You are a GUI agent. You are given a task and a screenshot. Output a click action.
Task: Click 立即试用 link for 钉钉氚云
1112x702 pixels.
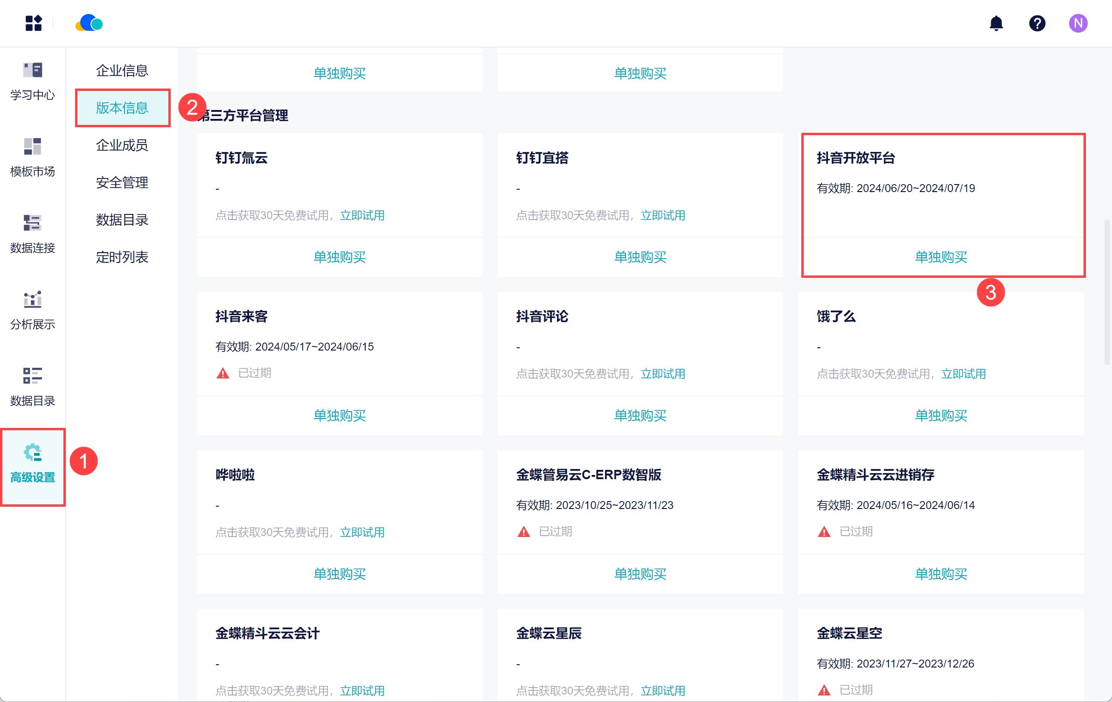[x=362, y=215]
